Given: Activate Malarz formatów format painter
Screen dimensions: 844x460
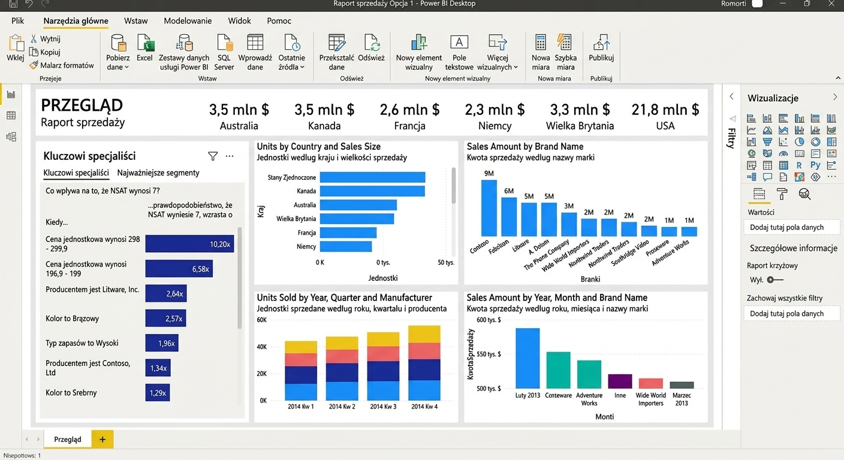Looking at the screenshot, I should [62, 65].
